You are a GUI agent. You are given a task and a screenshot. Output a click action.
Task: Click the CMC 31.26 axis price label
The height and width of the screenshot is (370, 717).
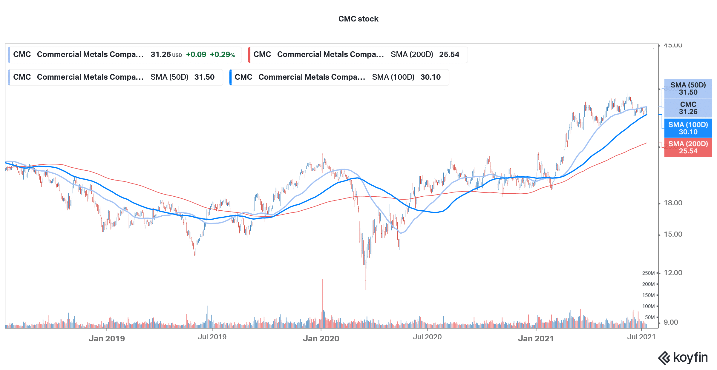[x=688, y=108]
